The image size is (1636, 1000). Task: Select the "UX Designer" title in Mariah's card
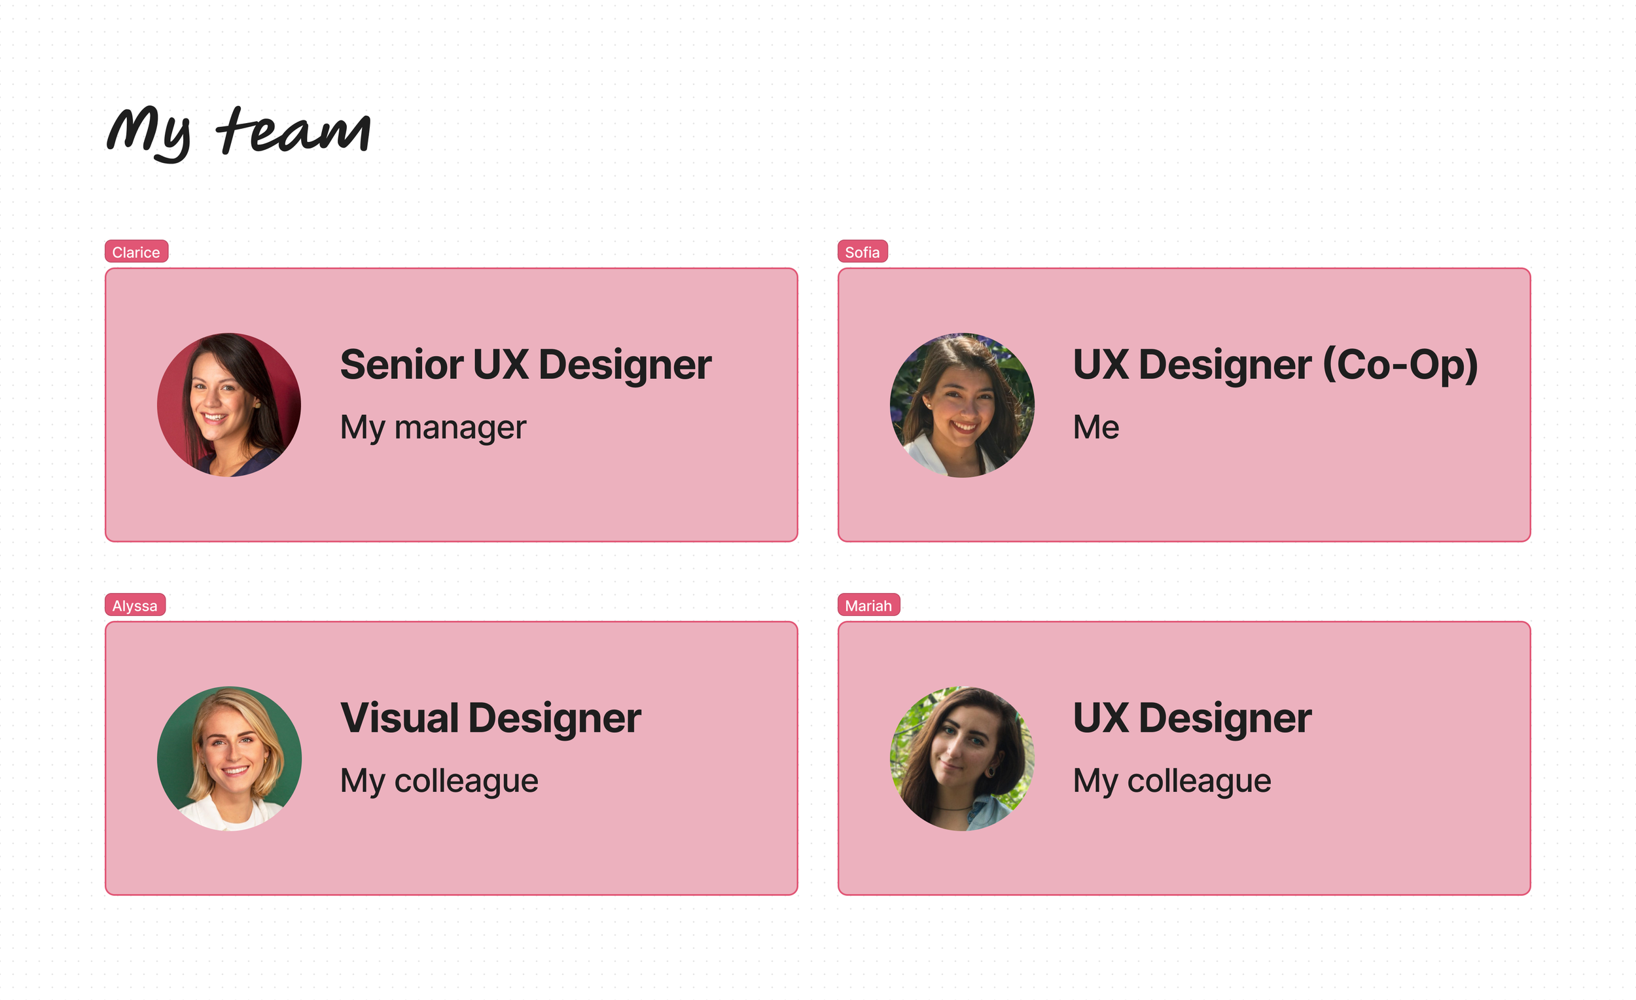pyautogui.click(x=1192, y=718)
